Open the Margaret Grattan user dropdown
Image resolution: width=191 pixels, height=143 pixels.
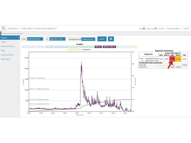[174, 28]
